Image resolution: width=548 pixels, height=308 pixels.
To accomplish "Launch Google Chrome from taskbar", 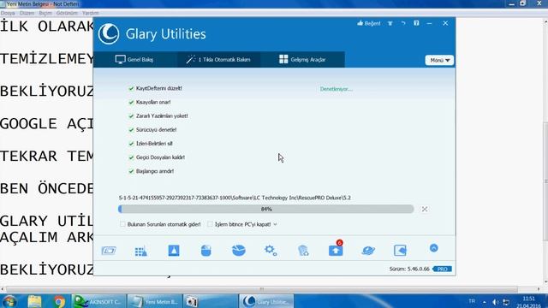I will click(x=59, y=301).
